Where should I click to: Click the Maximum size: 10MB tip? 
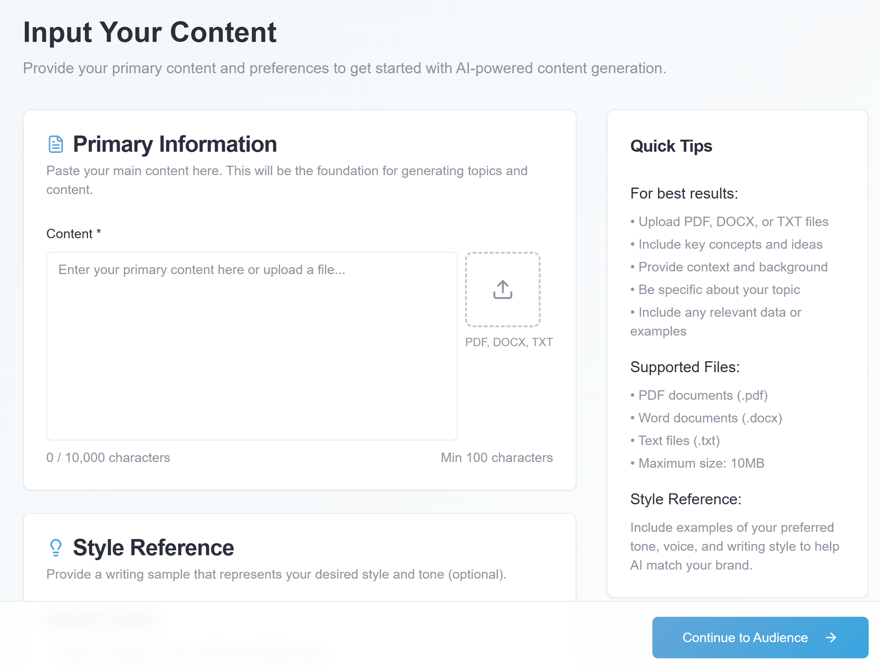pos(701,463)
